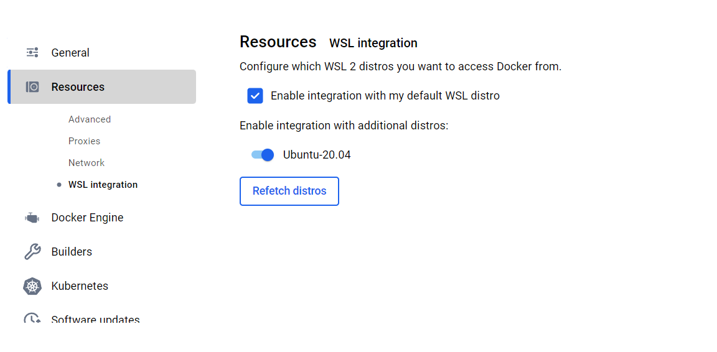The height and width of the screenshot is (352, 717).
Task: Go to the Proxies subsection
Action: [x=84, y=141]
